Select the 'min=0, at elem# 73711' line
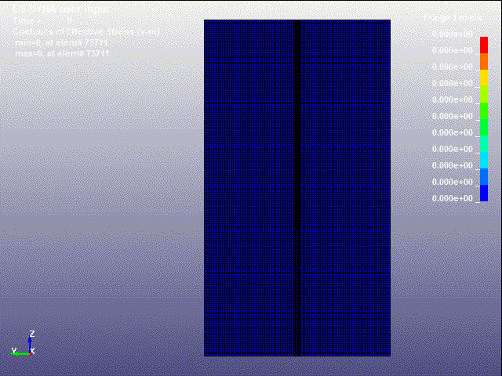502x376 pixels. click(62, 42)
